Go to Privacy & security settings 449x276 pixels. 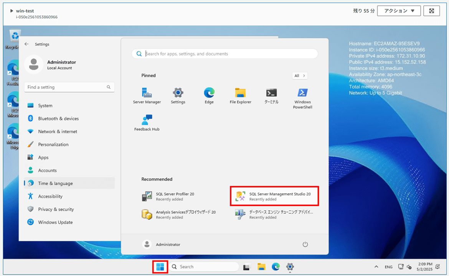(x=69, y=209)
